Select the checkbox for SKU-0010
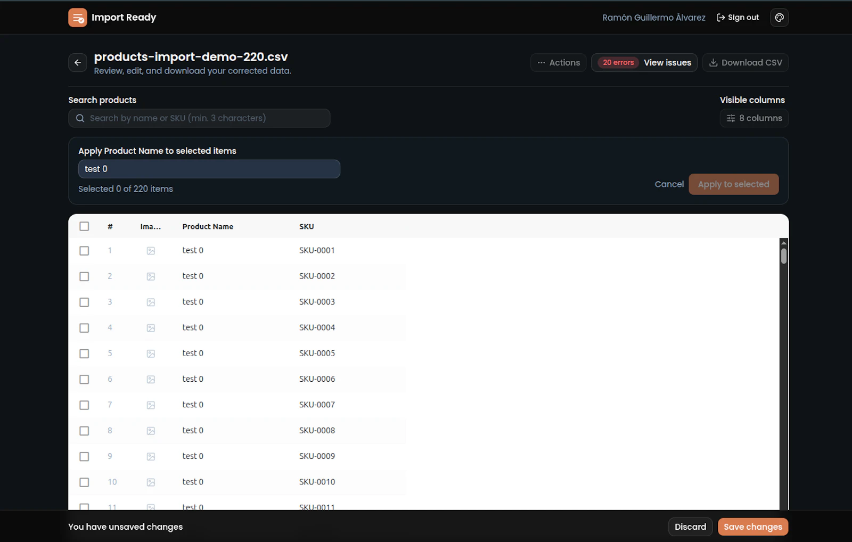852x542 pixels. pos(84,482)
